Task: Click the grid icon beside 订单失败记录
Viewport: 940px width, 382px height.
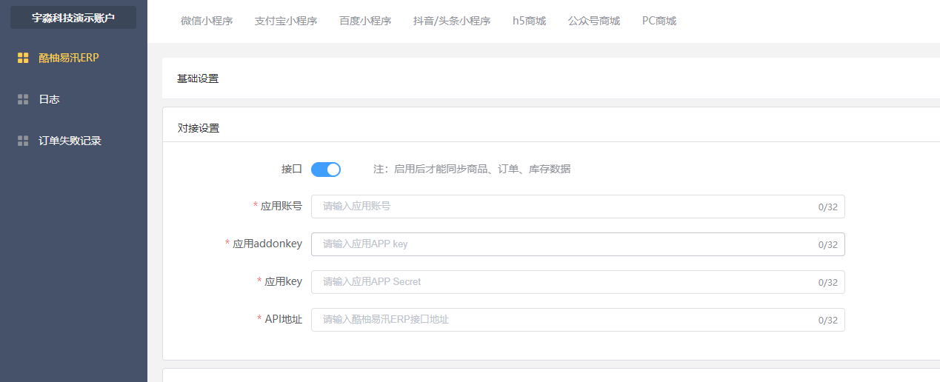Action: pyautogui.click(x=23, y=141)
